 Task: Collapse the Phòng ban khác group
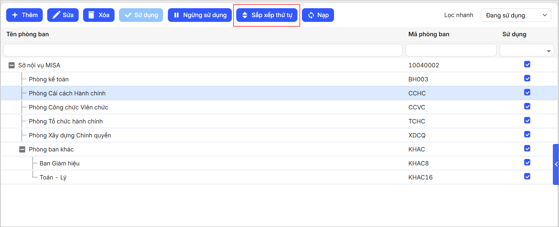pos(22,149)
